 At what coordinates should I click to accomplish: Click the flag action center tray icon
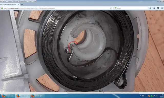pyautogui.click(x=154, y=96)
